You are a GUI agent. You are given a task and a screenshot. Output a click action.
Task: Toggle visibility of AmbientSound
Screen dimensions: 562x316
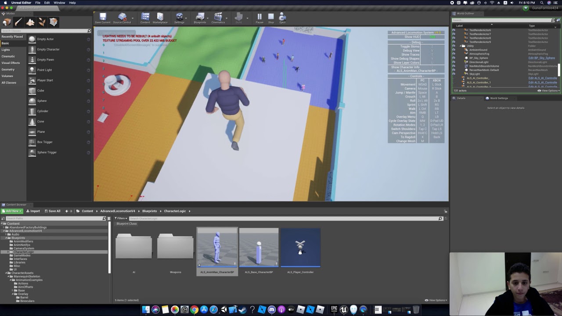coord(454,50)
